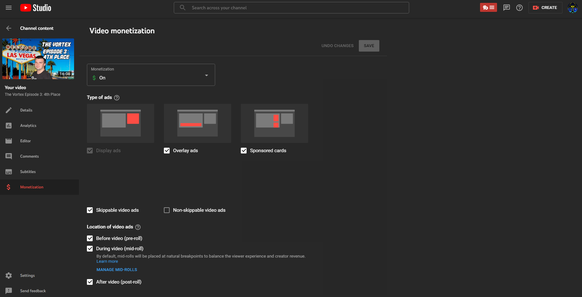
Task: Open the Learn more link
Action: pos(107,261)
